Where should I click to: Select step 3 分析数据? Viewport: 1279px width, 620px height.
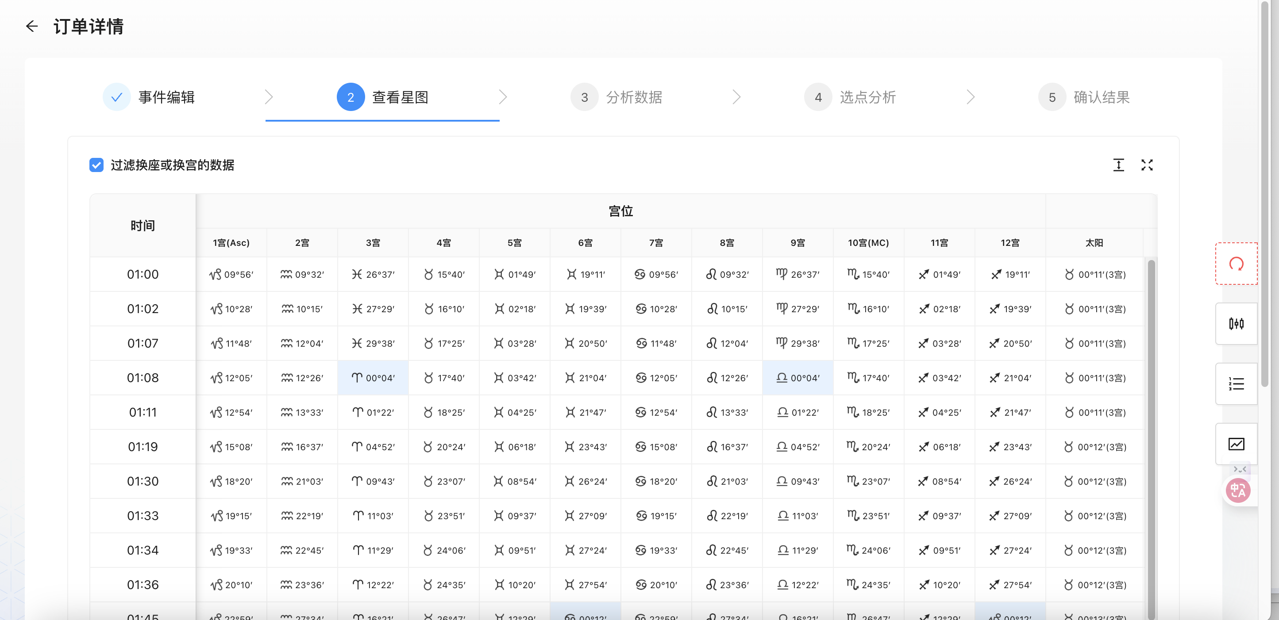tap(634, 97)
